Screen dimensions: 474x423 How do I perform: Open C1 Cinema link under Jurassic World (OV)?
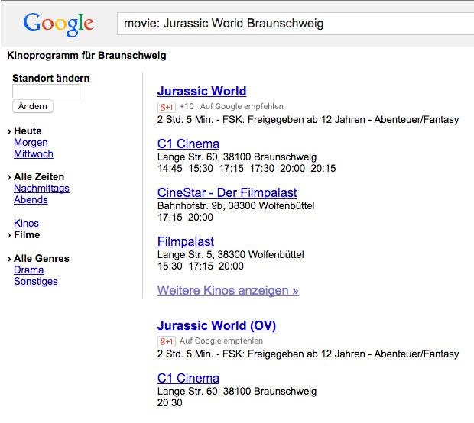(188, 378)
